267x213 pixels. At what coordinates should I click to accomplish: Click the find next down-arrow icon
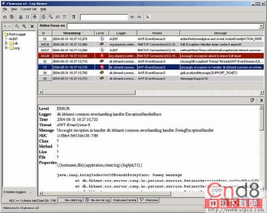coord(132,17)
